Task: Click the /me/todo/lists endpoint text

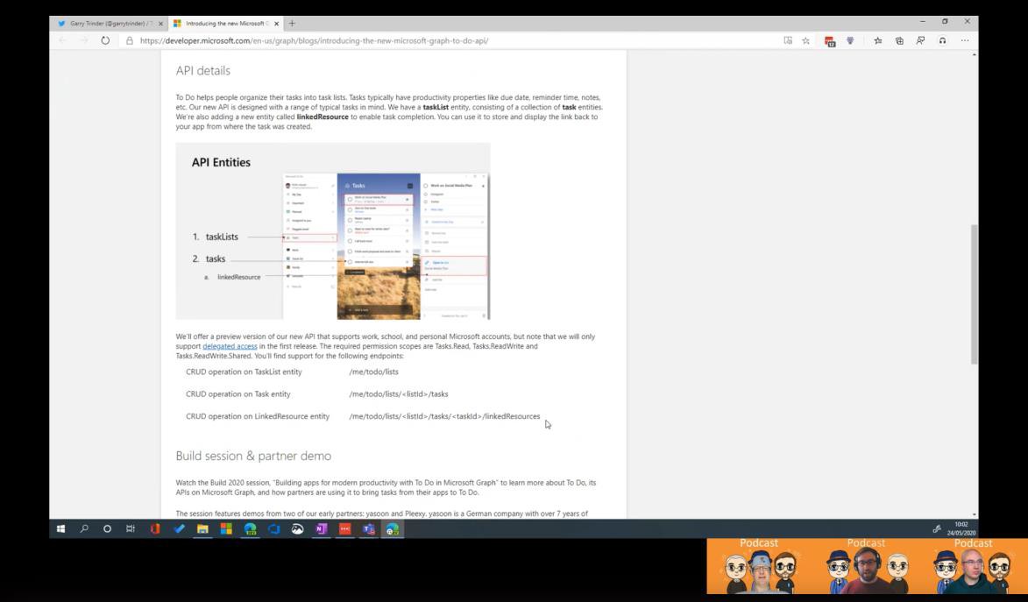Action: coord(373,372)
